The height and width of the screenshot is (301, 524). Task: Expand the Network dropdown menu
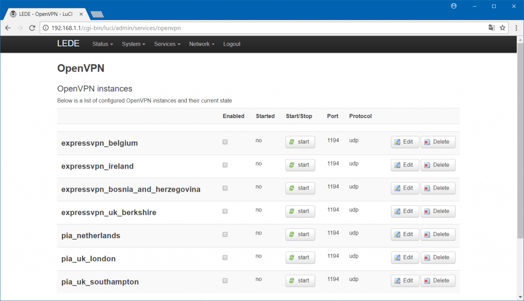point(201,44)
